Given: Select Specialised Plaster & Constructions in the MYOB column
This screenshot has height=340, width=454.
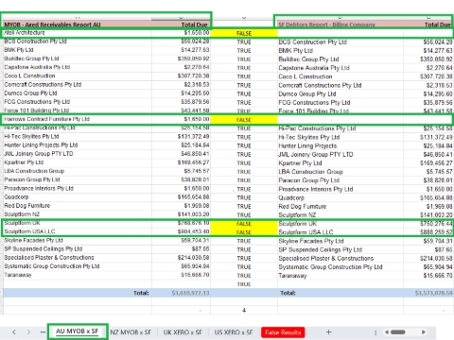Looking at the screenshot, I should 49,258.
